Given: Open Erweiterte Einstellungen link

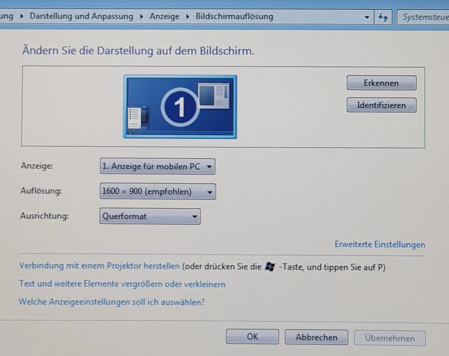Looking at the screenshot, I should click(379, 244).
